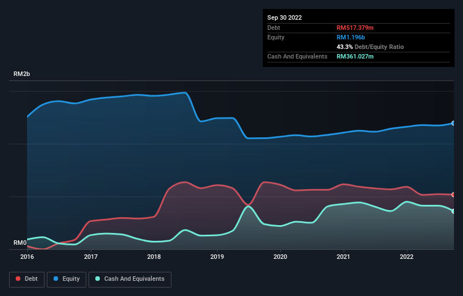
Task: Click the Cash And Equivalents label in tooltip
Action: [297, 56]
